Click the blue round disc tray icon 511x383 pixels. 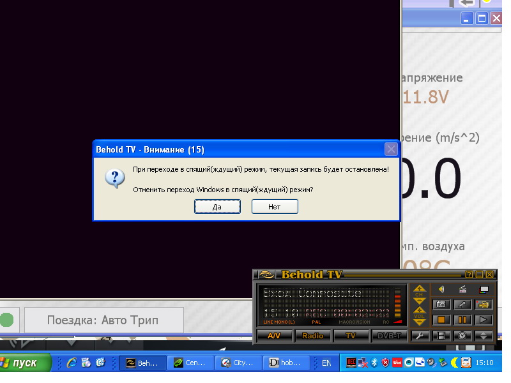coord(409,363)
